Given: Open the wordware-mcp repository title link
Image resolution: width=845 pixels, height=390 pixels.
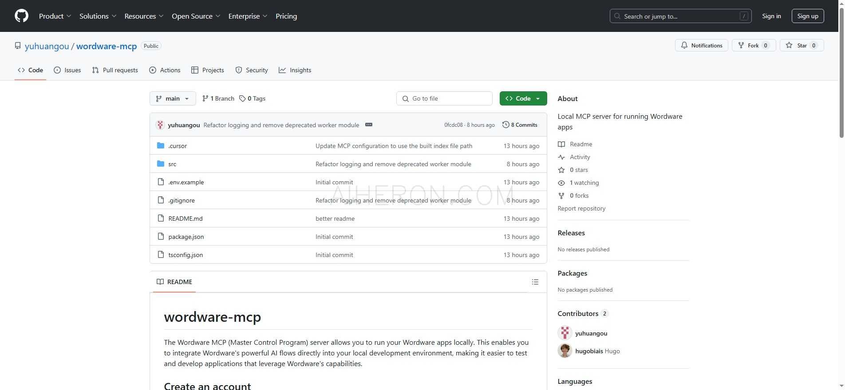Looking at the screenshot, I should pyautogui.click(x=107, y=46).
